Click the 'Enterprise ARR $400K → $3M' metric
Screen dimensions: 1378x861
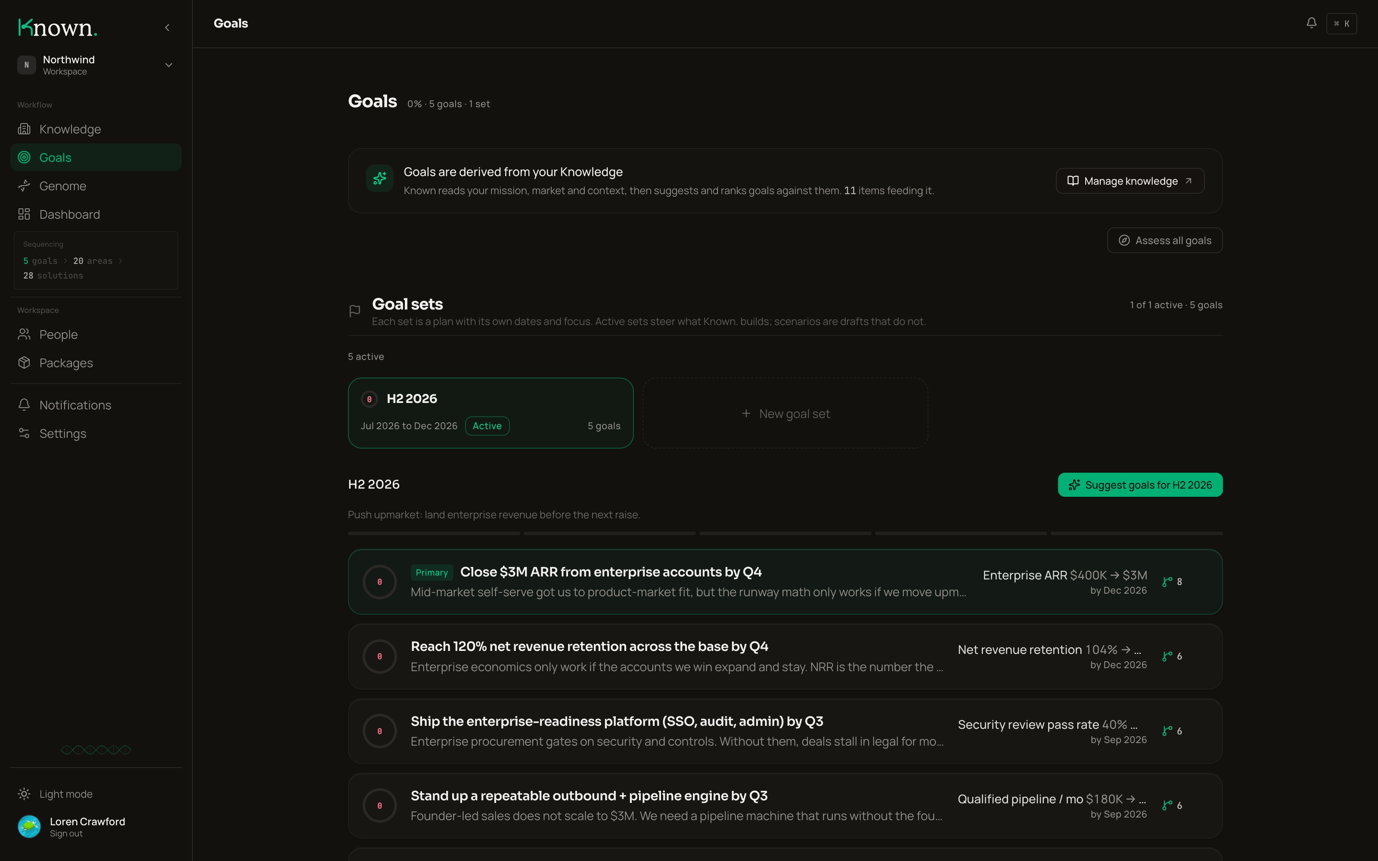[1065, 575]
